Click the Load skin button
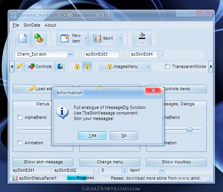 [x=33, y=89]
